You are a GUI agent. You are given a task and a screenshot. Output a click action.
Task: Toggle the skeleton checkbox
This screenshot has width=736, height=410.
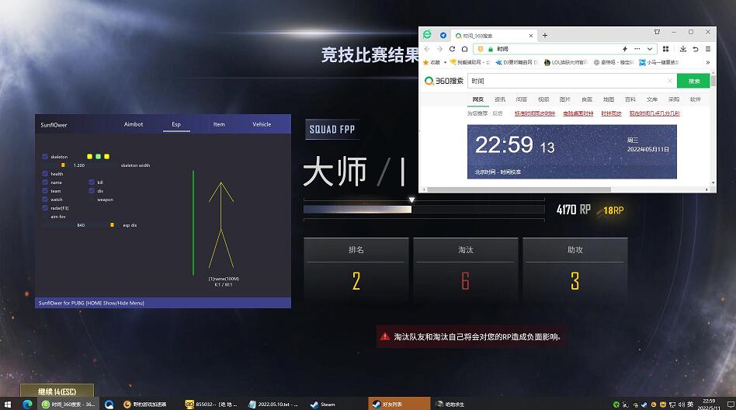pyautogui.click(x=45, y=156)
